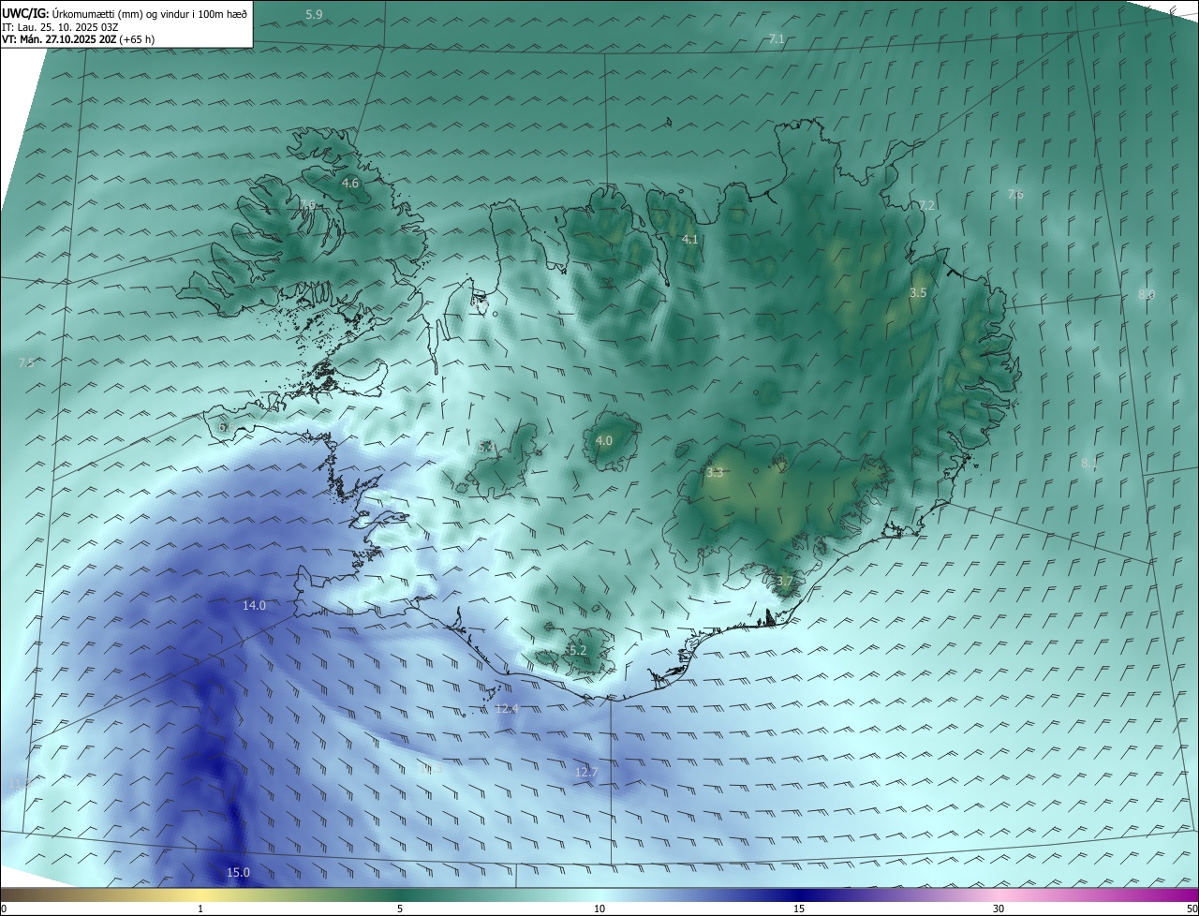This screenshot has width=1199, height=916.
Task: Select the 7.6 value on the Westfjords peninsula
Action: point(308,204)
